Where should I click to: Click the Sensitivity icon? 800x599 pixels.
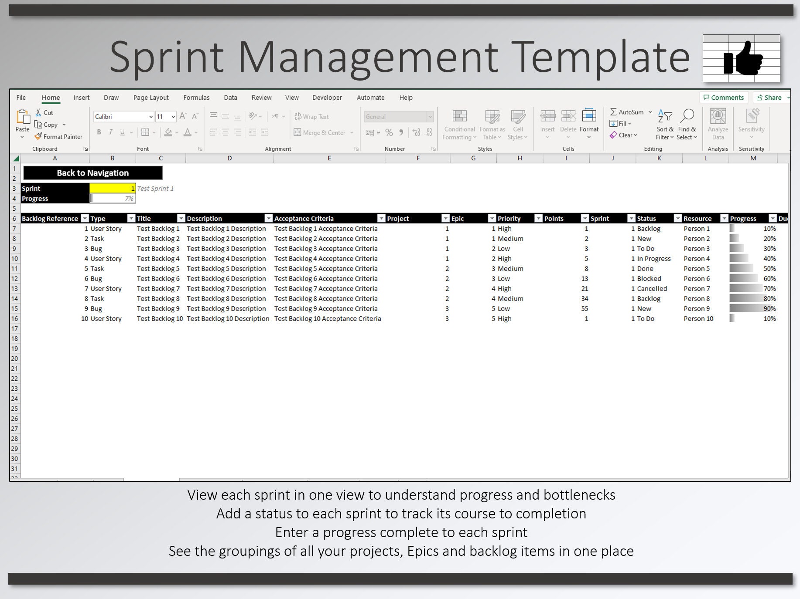click(752, 116)
